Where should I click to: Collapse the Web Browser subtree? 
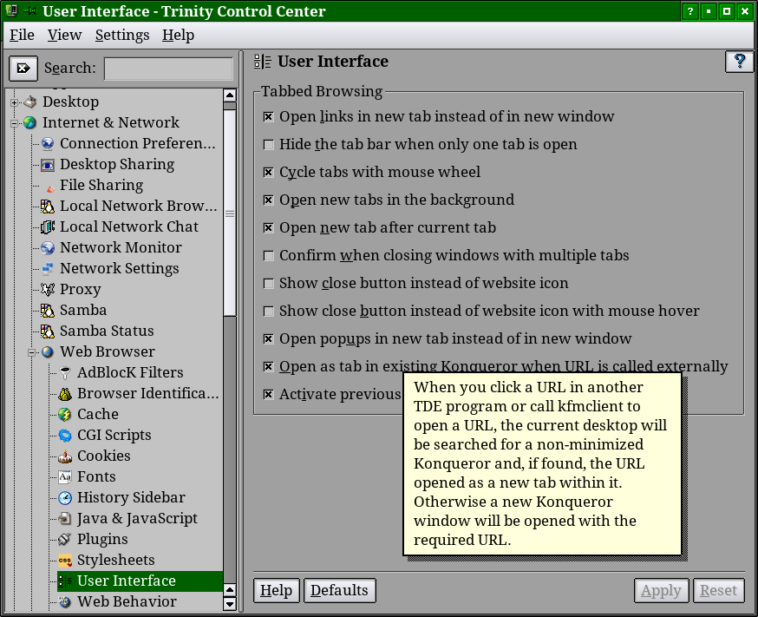31,352
